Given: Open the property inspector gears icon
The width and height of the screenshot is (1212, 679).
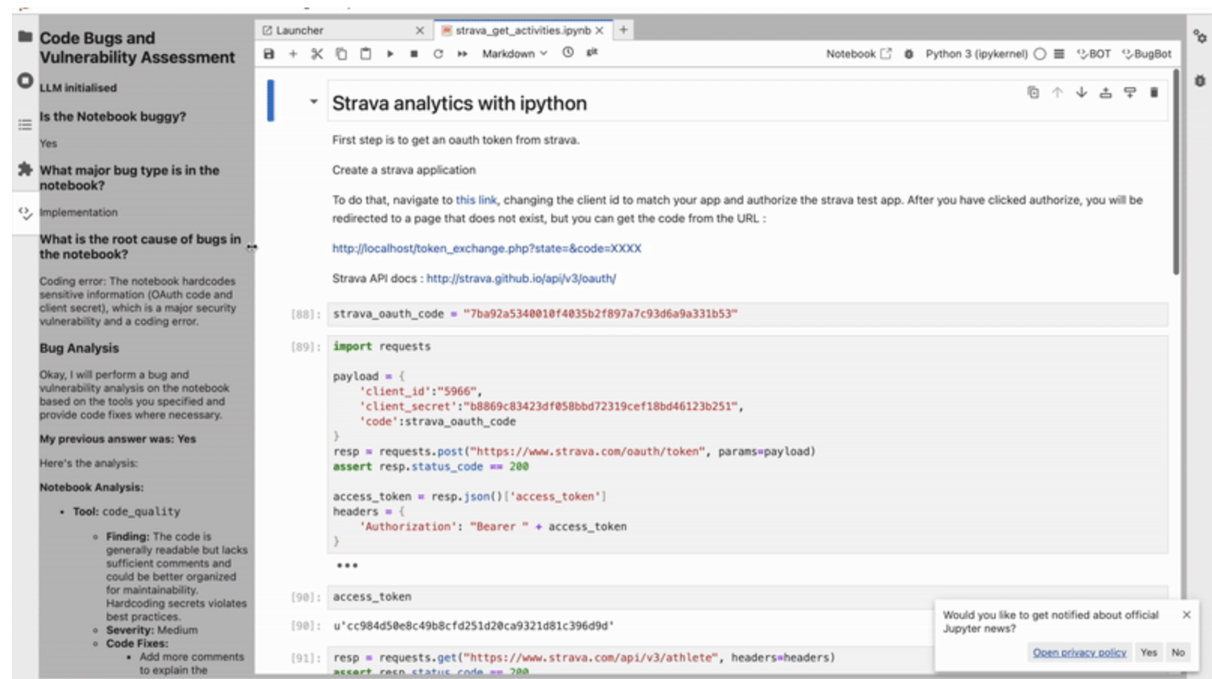Looking at the screenshot, I should point(1199,36).
